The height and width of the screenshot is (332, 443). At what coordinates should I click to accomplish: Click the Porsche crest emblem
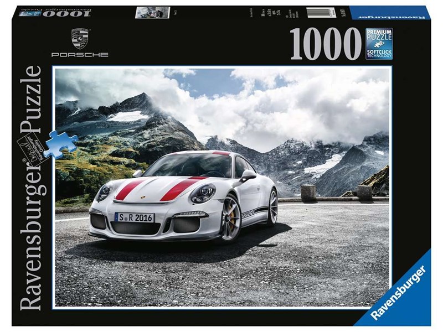tap(80, 39)
